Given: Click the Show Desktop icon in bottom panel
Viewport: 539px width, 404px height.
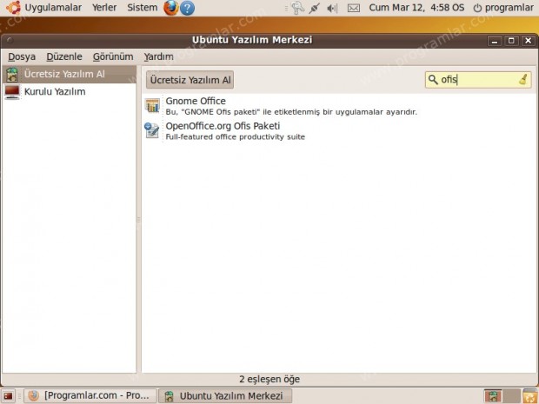Looking at the screenshot, I should click(x=8, y=396).
